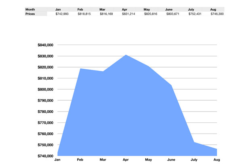The height and width of the screenshot is (167, 250).
Task: Click the $746,300 price cell
Action: pos(217,14)
